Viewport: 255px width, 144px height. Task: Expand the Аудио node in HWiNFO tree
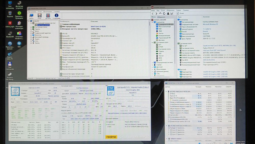tap(31, 39)
